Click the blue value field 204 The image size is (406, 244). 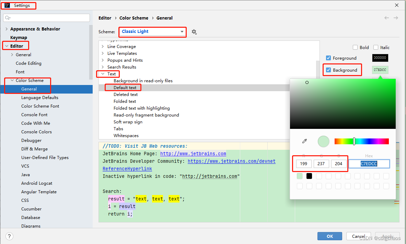338,163
